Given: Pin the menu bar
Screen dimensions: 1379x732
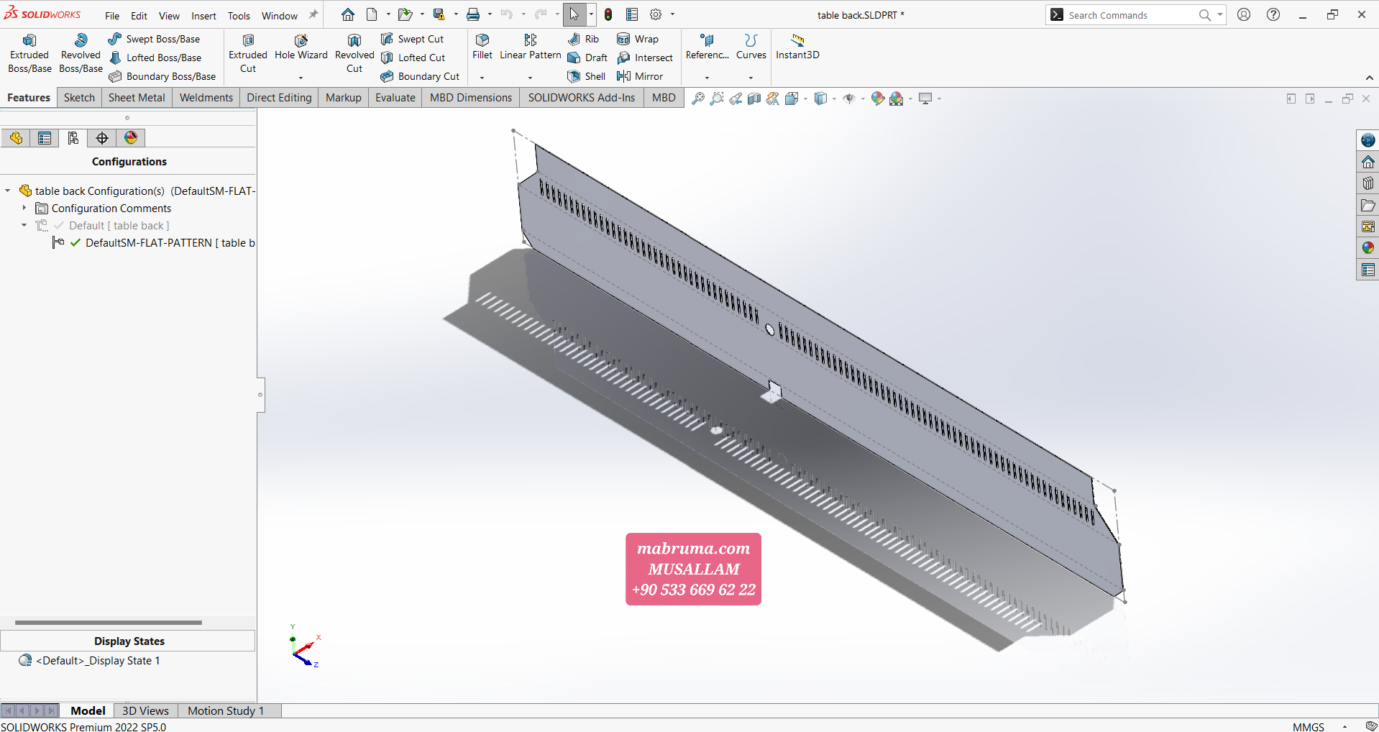Looking at the screenshot, I should [313, 14].
